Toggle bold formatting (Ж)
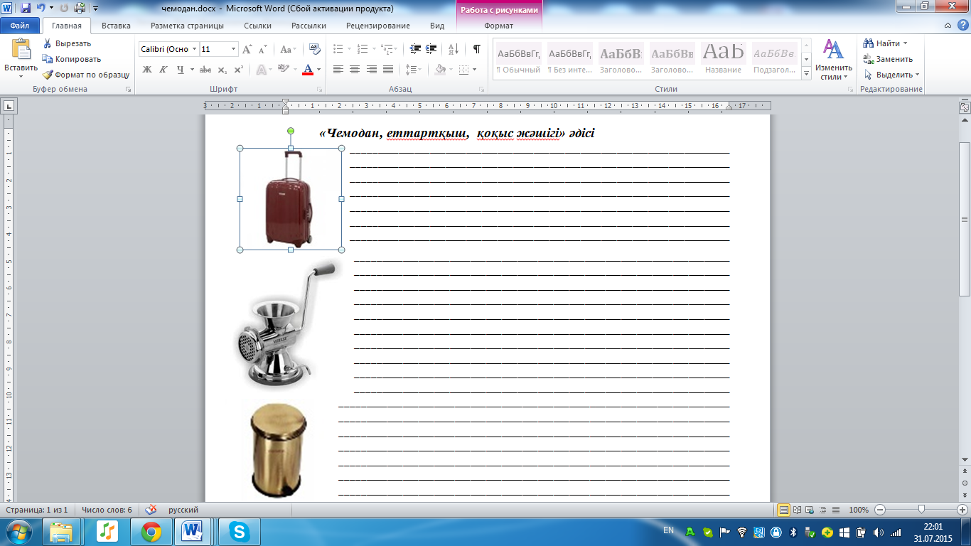 coord(147,70)
